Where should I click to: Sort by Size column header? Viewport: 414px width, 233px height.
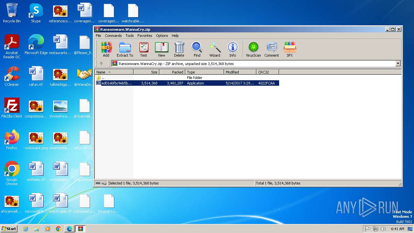(x=146, y=72)
